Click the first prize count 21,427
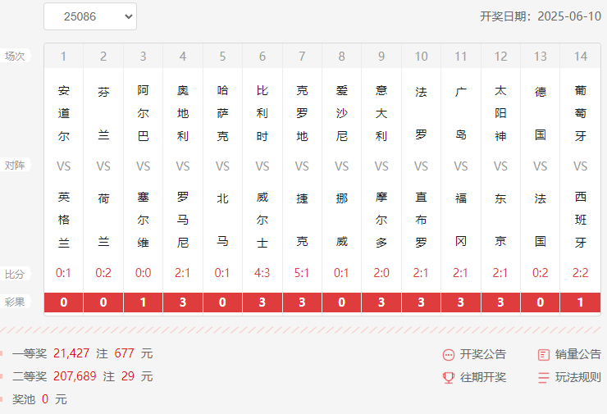The image size is (607, 414). tap(71, 353)
